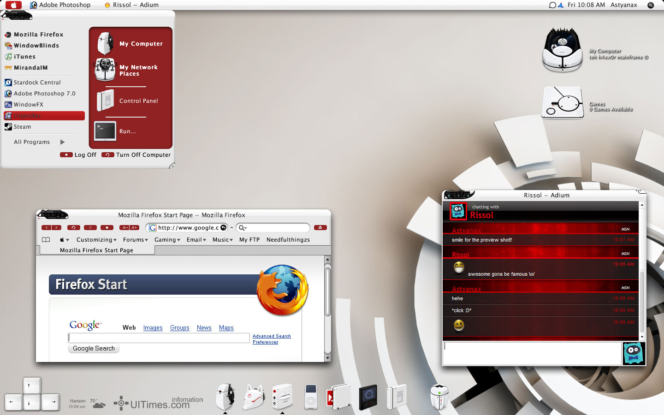Click the Log Off button
Screen dimensions: 664x415
[78, 155]
